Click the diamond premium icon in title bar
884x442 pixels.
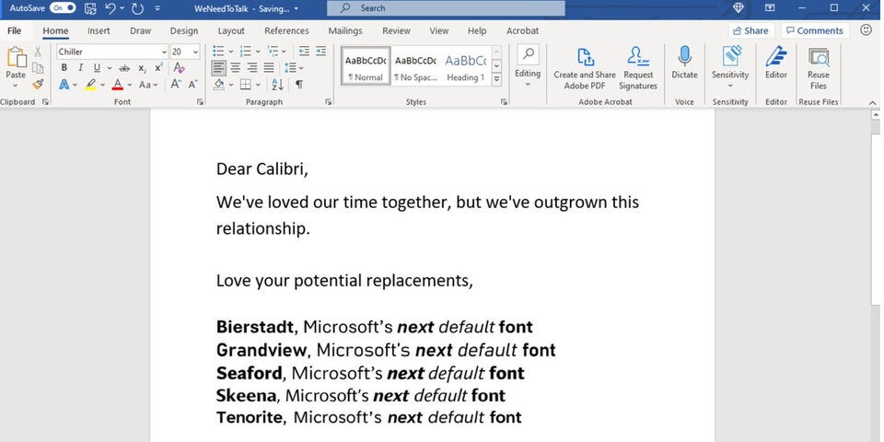[739, 7]
